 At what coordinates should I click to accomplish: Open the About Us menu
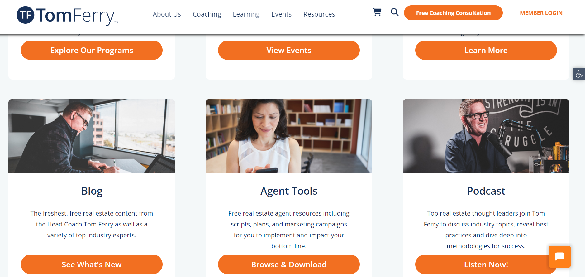(167, 14)
